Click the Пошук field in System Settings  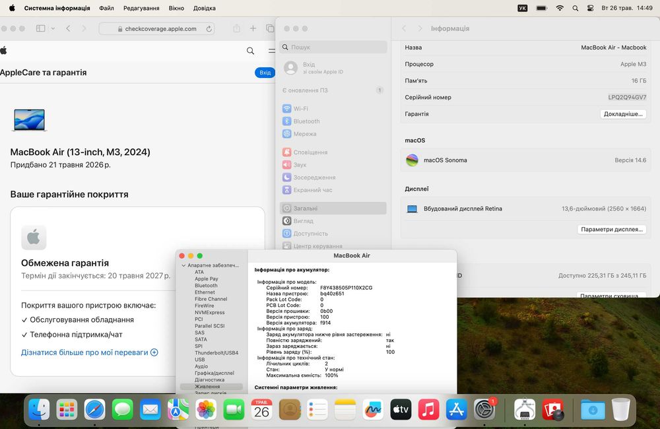pos(333,47)
